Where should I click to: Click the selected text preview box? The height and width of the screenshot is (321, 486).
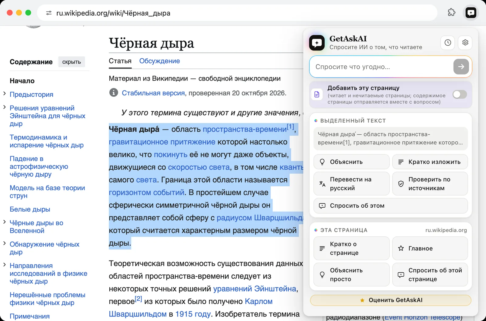(x=391, y=138)
